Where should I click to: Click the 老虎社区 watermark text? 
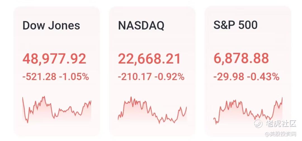(281, 123)
